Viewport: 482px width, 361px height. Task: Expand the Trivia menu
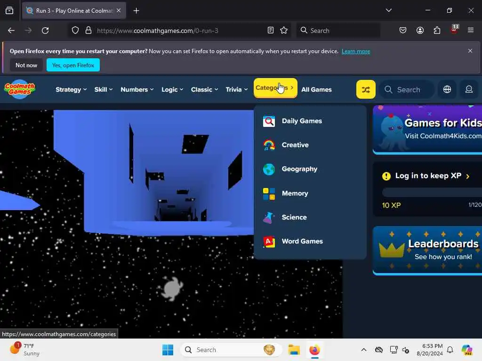coord(236,90)
